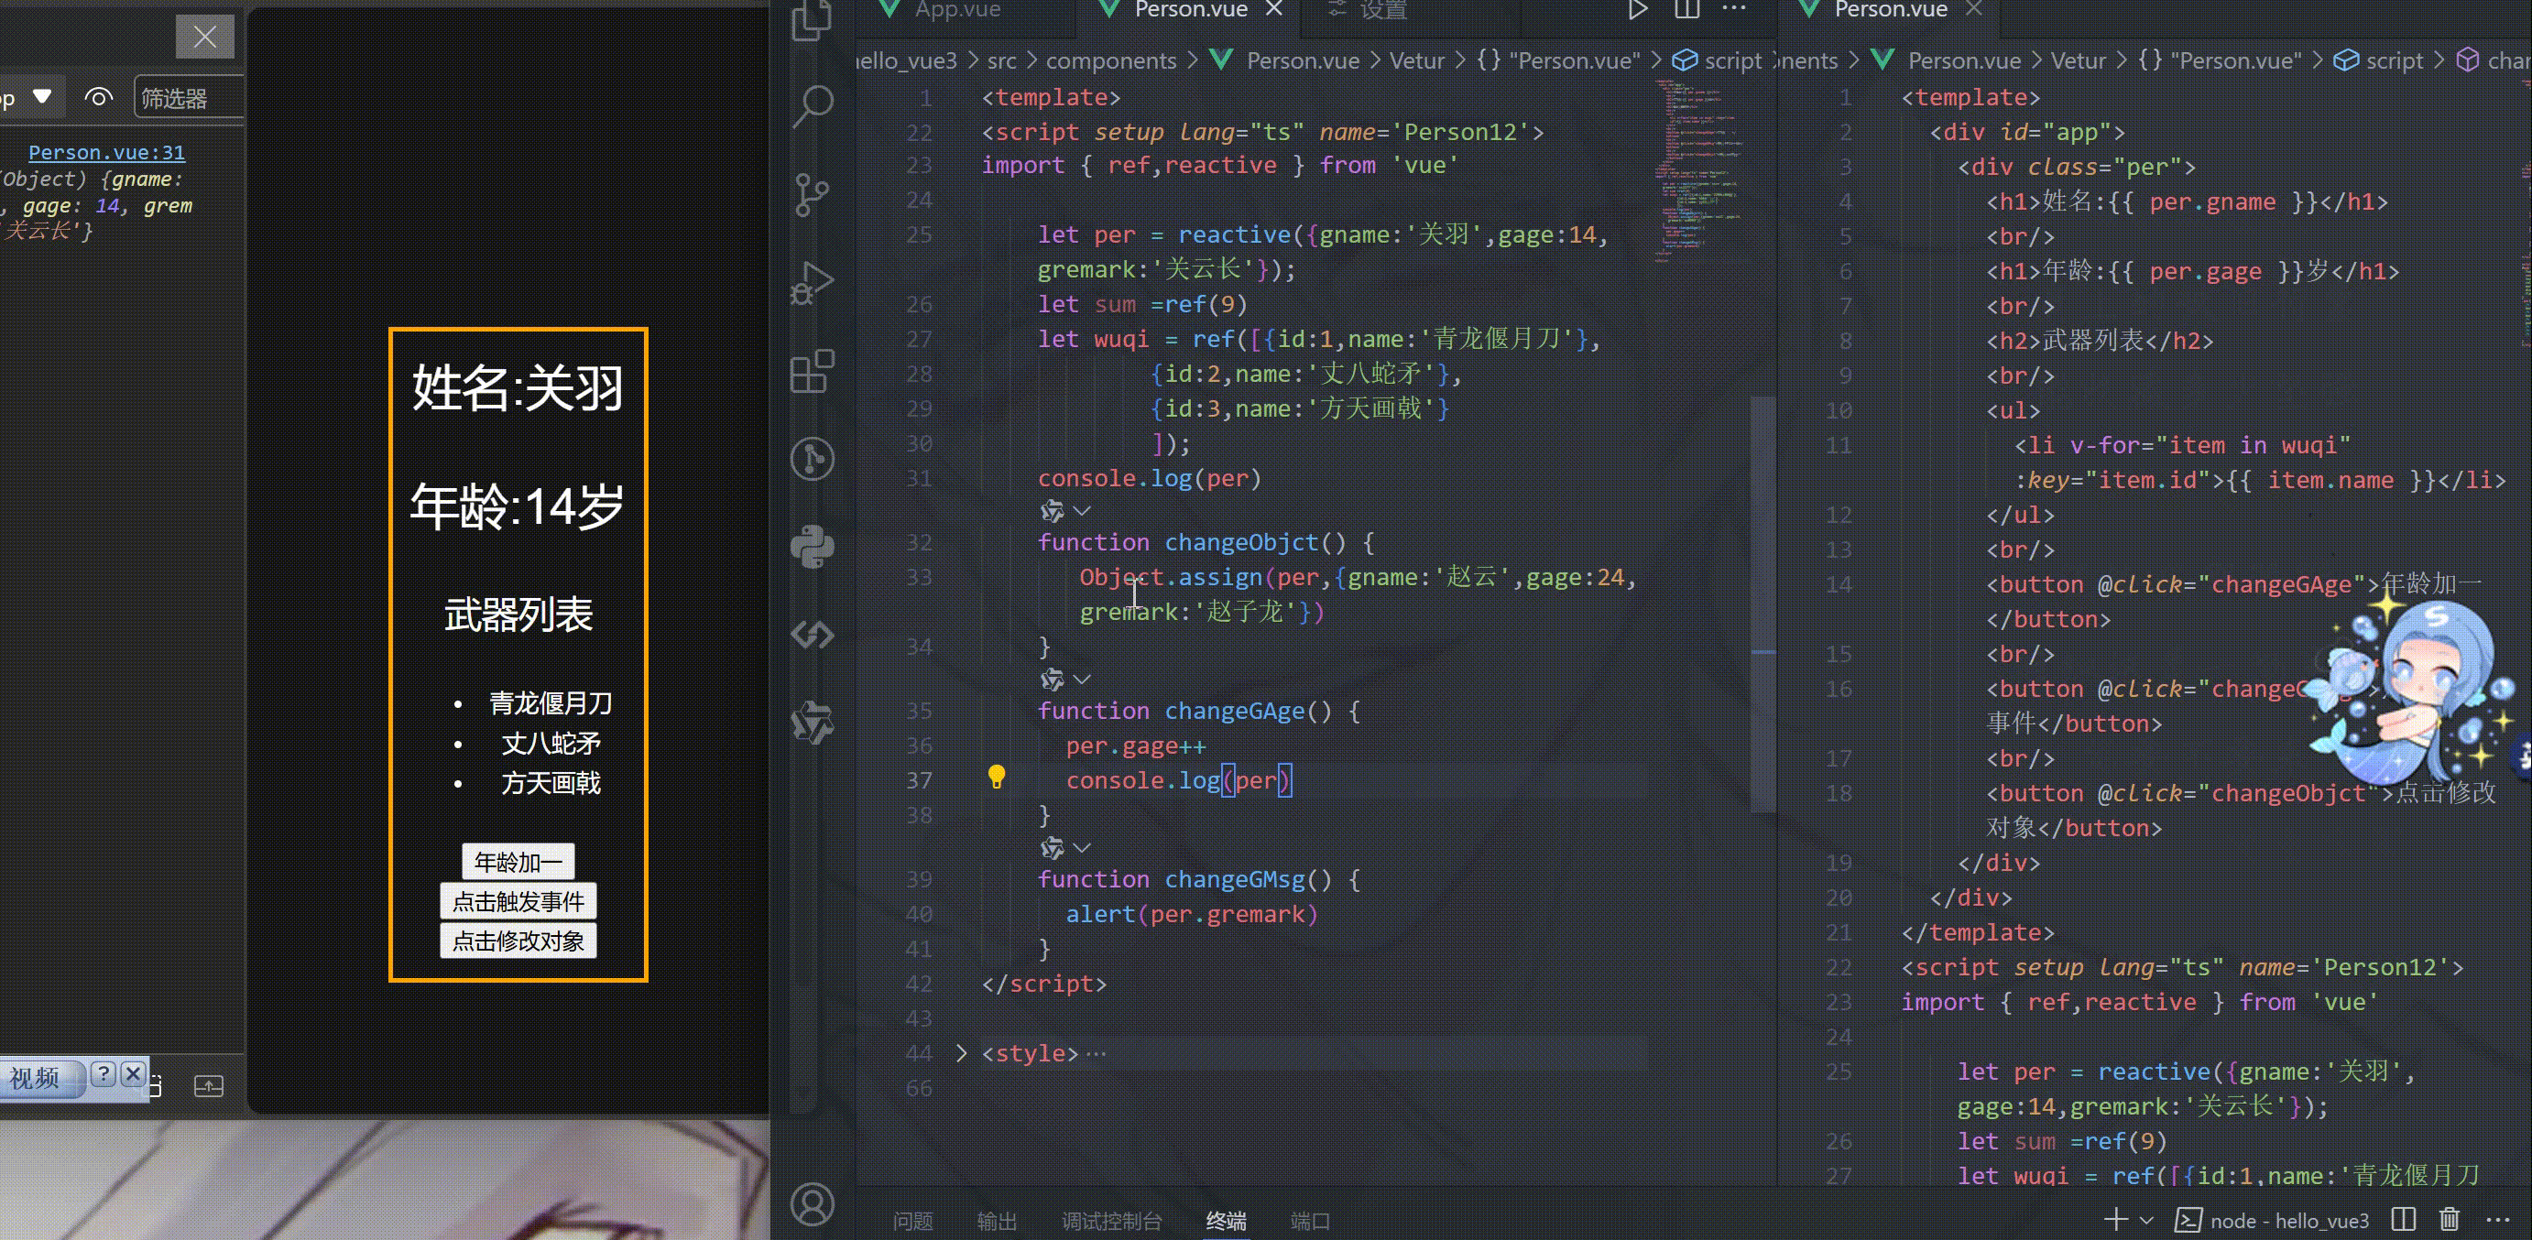The height and width of the screenshot is (1240, 2532).
Task: Split the editor using the split icon
Action: click(x=1686, y=10)
